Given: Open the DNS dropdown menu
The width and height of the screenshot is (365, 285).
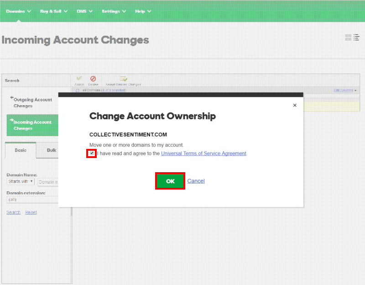Looking at the screenshot, I should tap(84, 11).
